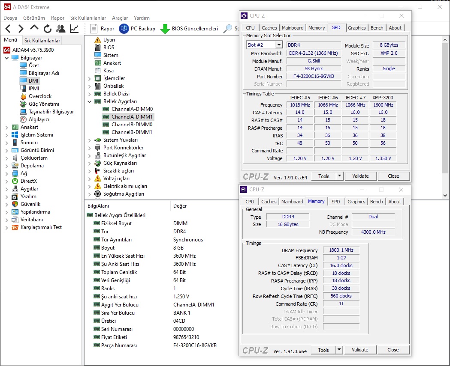Click the BilgiAlanı column header
The image size is (450, 366).
(x=98, y=206)
